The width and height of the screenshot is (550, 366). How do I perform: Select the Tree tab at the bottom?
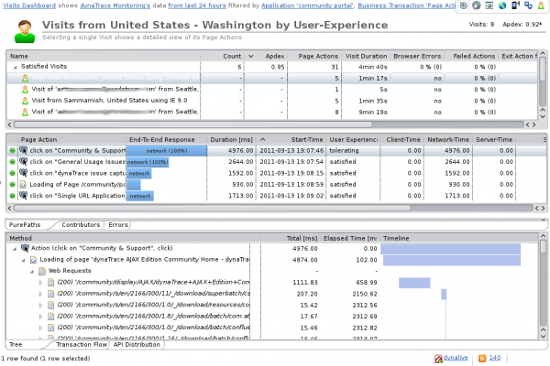coord(16,345)
